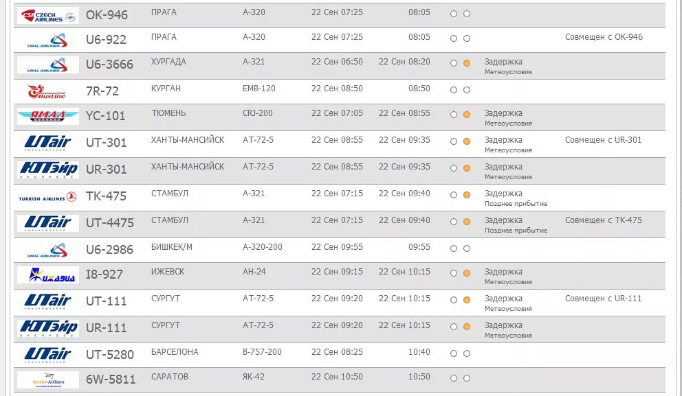Click the Saratov Airlines logo for 6W-5811
Image resolution: width=682 pixels, height=396 pixels.
click(x=47, y=380)
